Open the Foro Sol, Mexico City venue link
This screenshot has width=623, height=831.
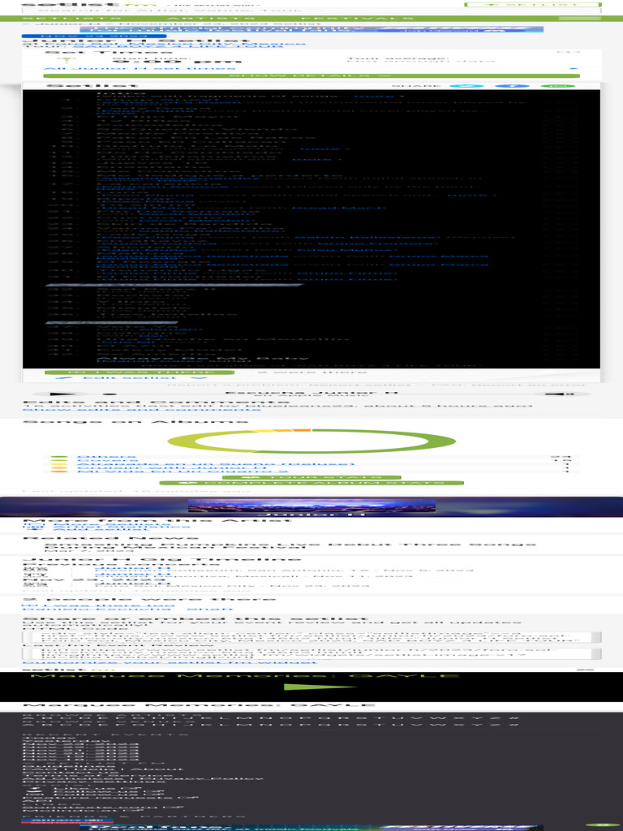point(176,44)
